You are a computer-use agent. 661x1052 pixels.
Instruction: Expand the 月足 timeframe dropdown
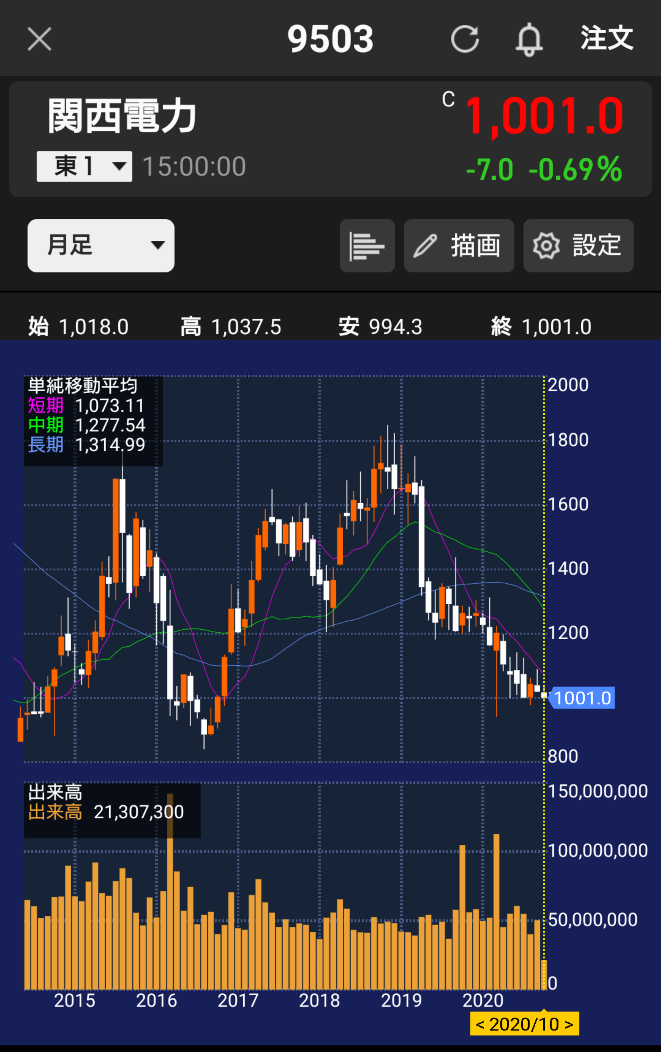point(100,245)
